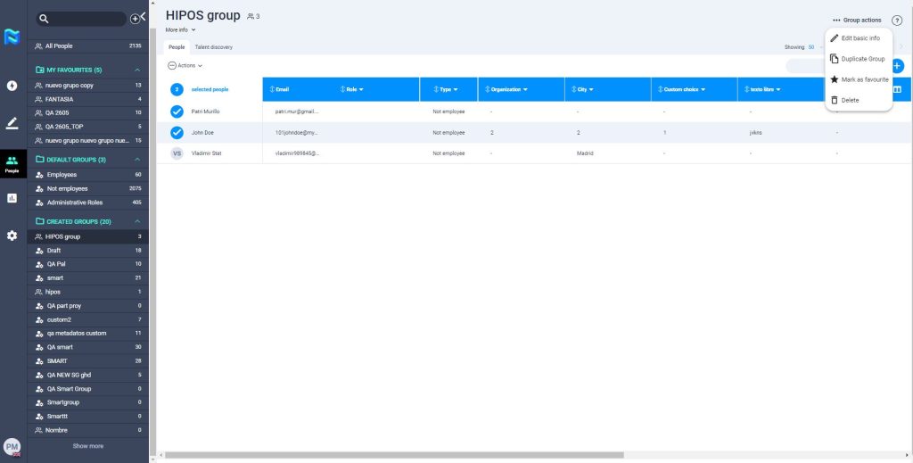The image size is (913, 463).
Task: Click the pencil edit icon in left sidebar
Action: click(x=12, y=123)
